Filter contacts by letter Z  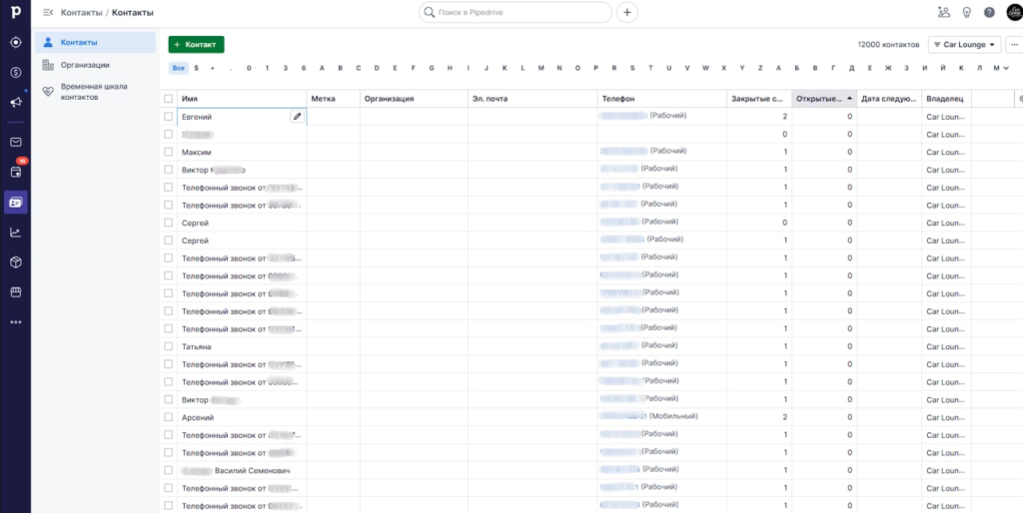[x=760, y=68]
